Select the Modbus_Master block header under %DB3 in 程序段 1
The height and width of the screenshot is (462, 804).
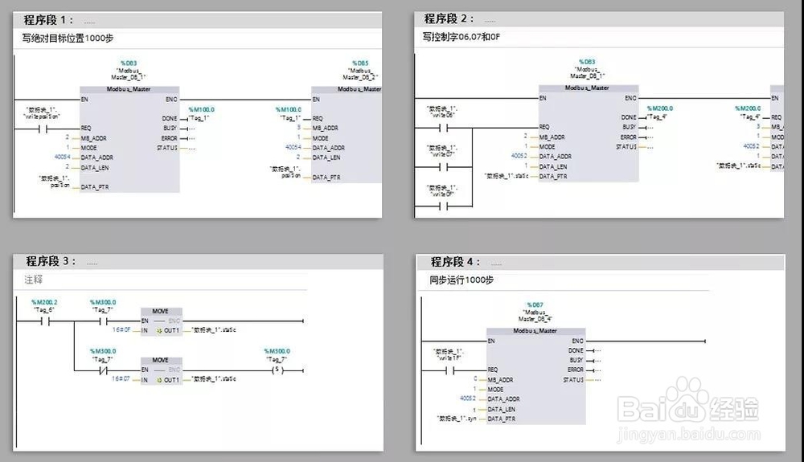pos(129,89)
